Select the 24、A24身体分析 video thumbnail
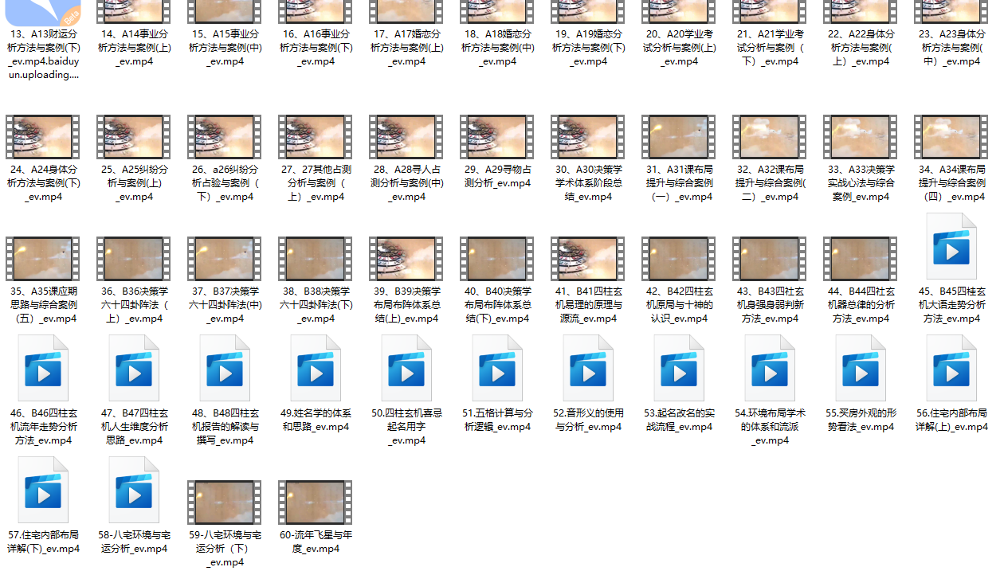This screenshot has width=1004, height=571. (42, 136)
